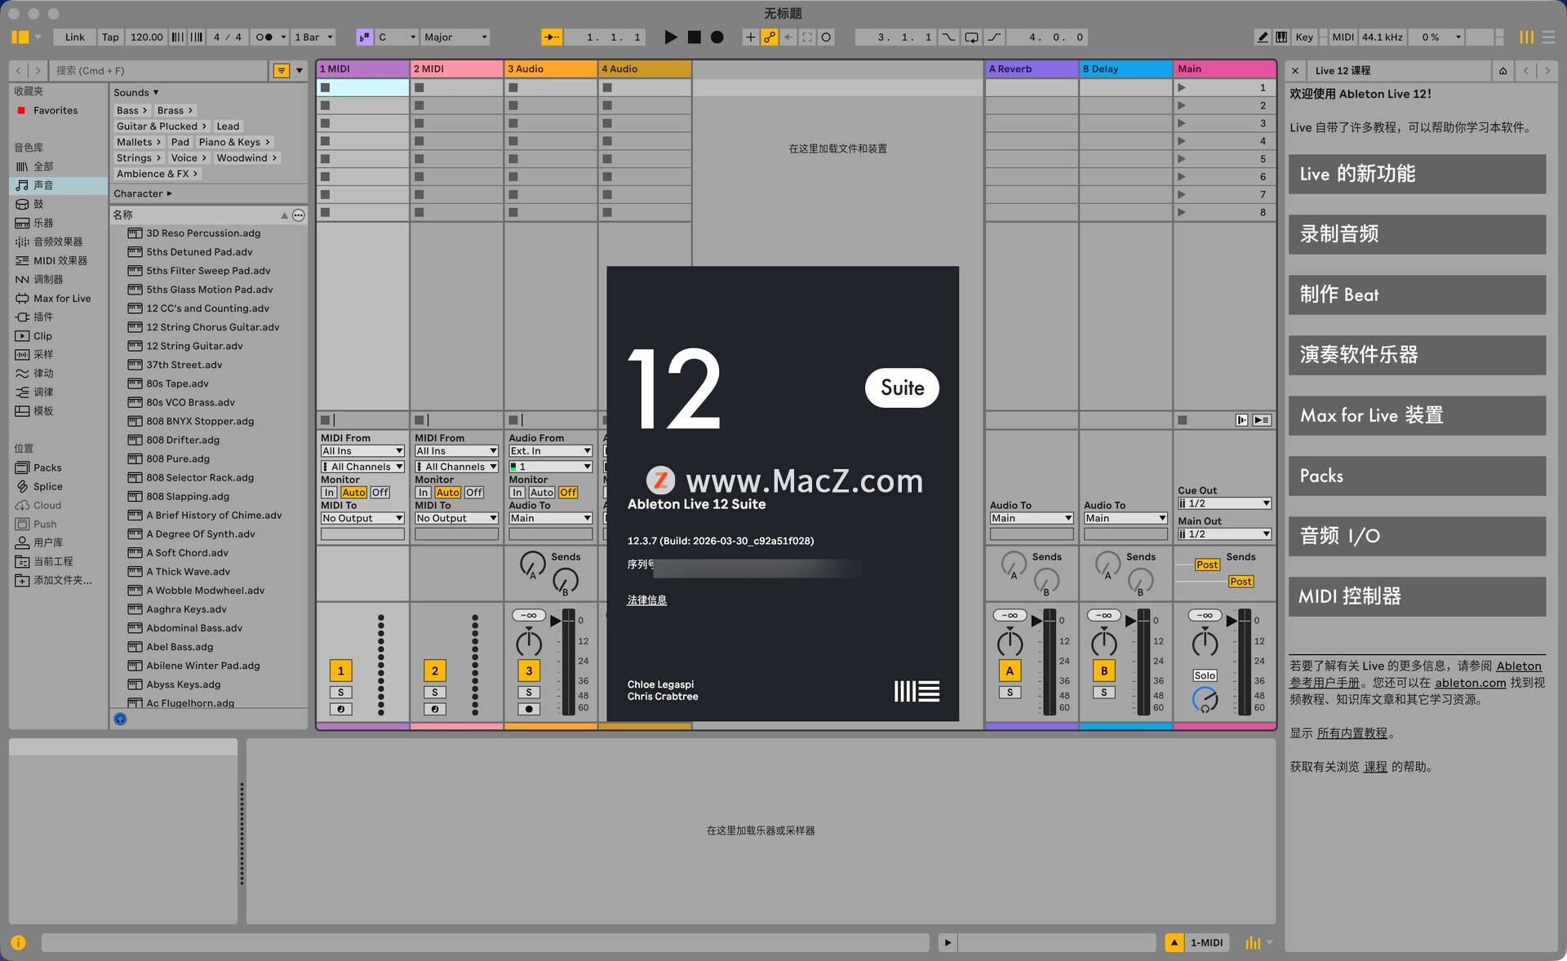This screenshot has width=1567, height=961.
Task: Click the Play button in transport
Action: coord(670,37)
